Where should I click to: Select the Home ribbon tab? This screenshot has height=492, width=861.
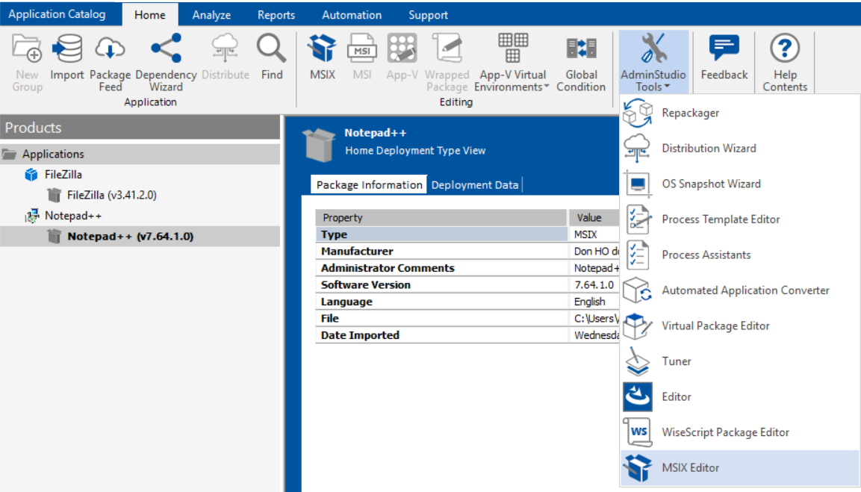coord(150,15)
